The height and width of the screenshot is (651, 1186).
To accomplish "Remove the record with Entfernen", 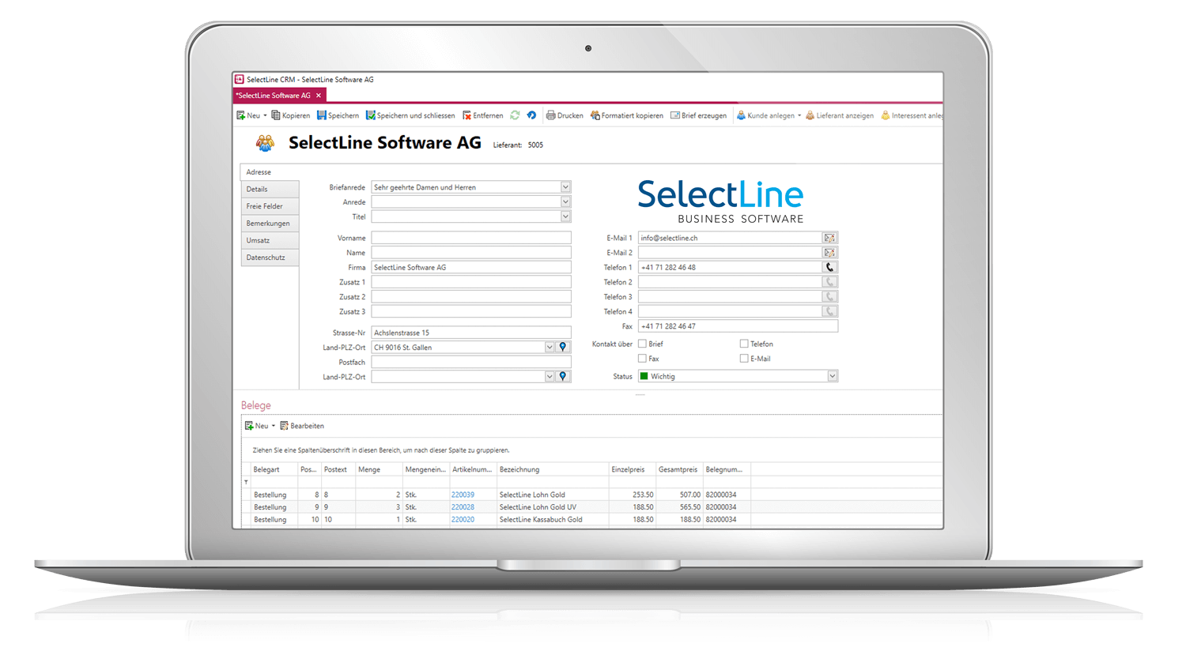I will coord(482,115).
